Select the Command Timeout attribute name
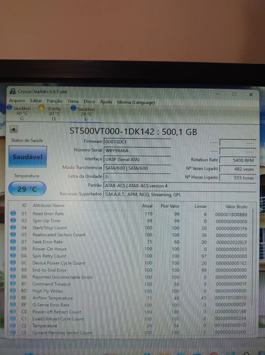 point(51,284)
